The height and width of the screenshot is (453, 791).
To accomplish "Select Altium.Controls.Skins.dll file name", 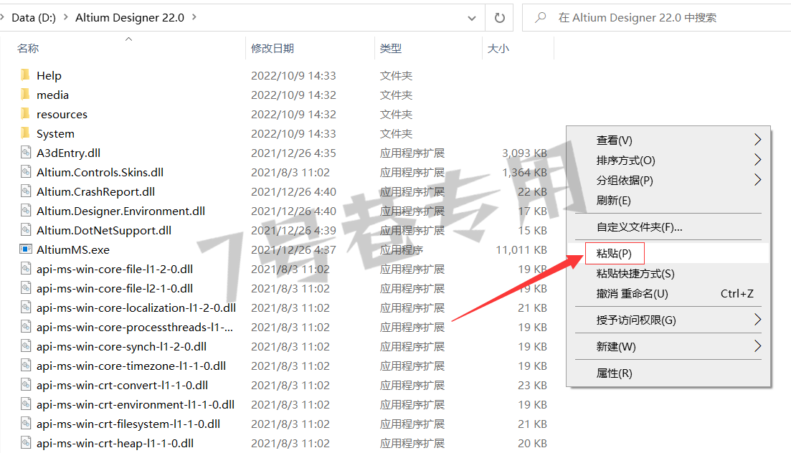I will point(100,173).
